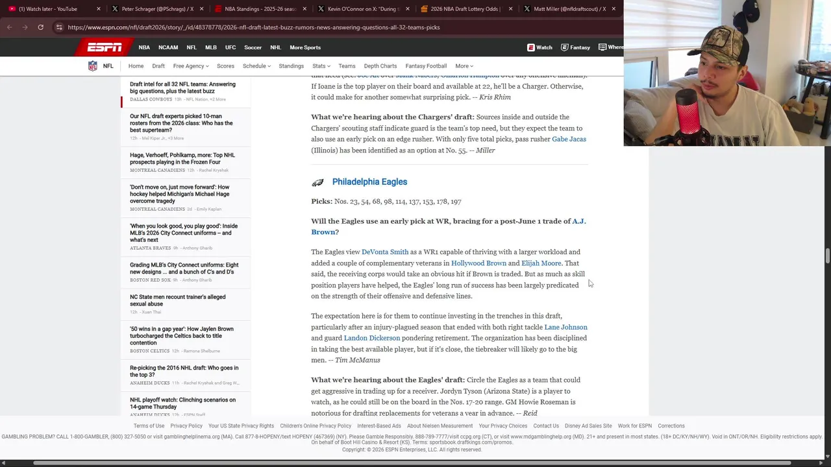The width and height of the screenshot is (831, 467).
Task: Open NHL in ESPN top menu
Action: coord(275,47)
